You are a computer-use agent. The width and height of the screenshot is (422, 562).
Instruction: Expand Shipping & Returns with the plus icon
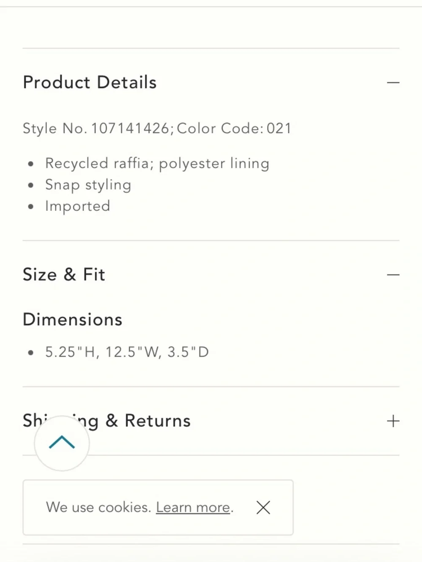tap(393, 421)
